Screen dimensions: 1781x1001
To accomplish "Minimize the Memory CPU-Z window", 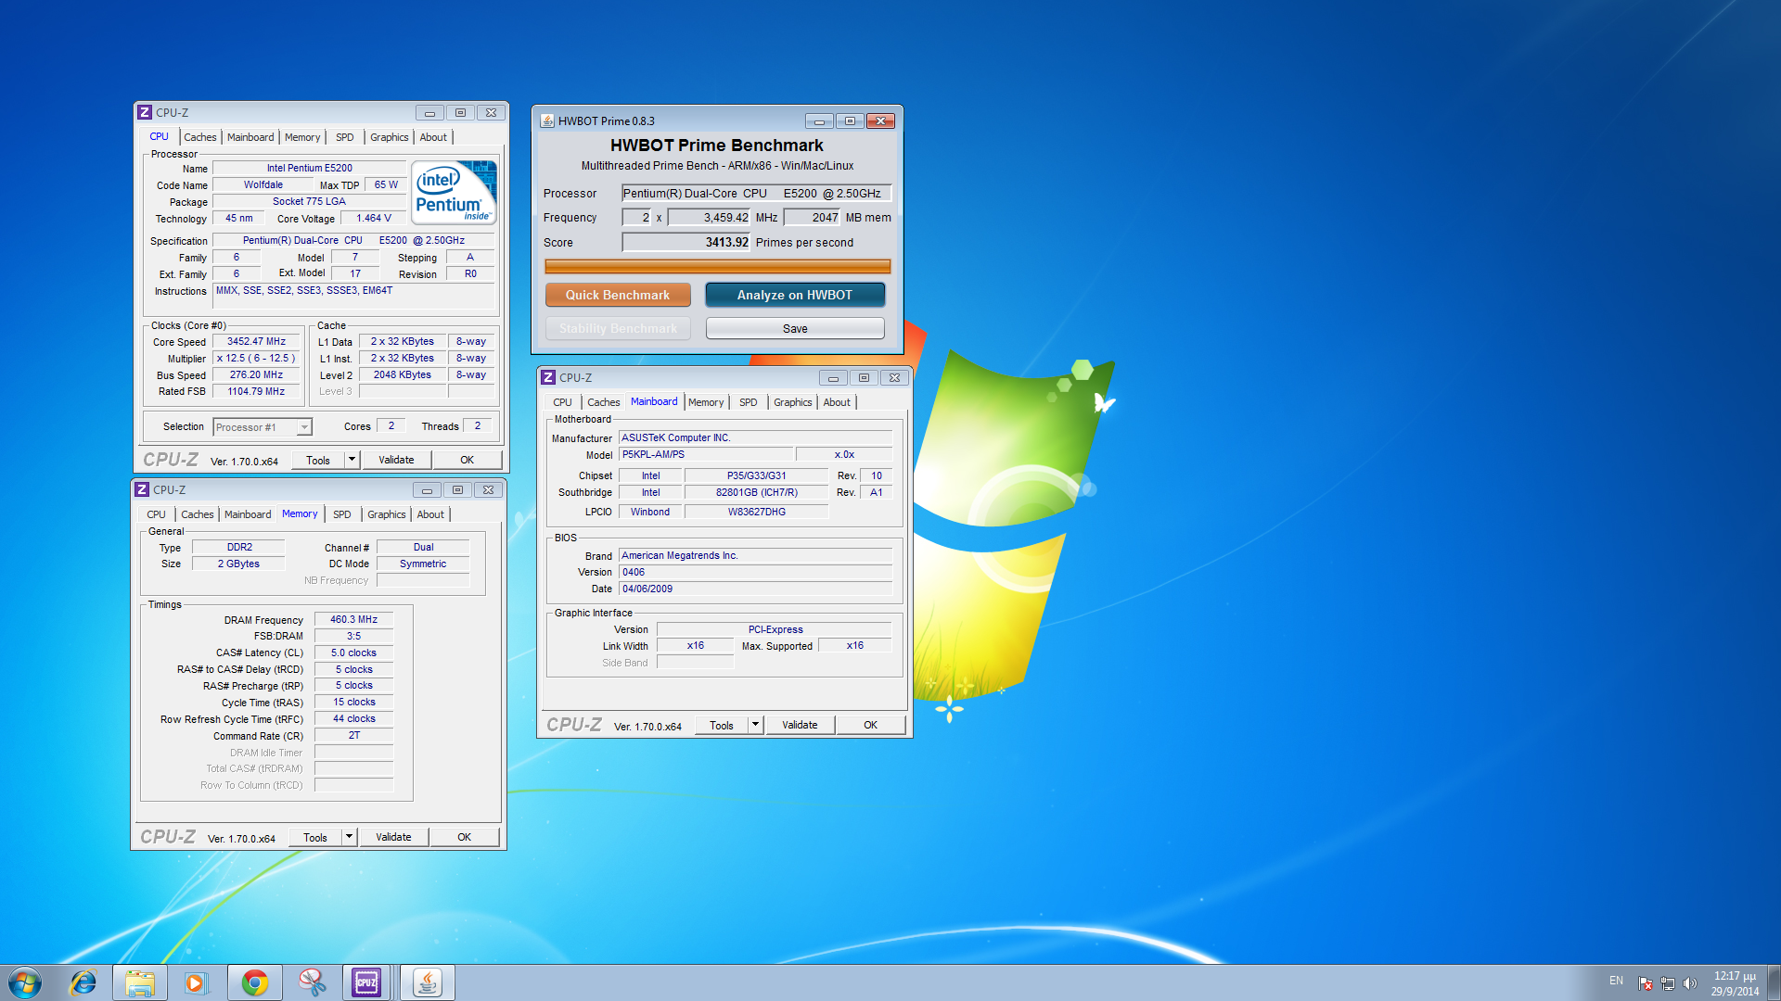I will 427,489.
